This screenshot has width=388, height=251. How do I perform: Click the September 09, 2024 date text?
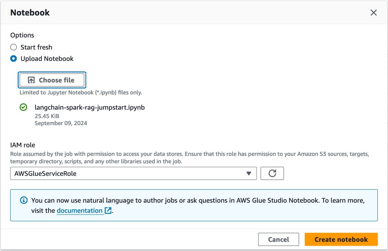tap(61, 123)
